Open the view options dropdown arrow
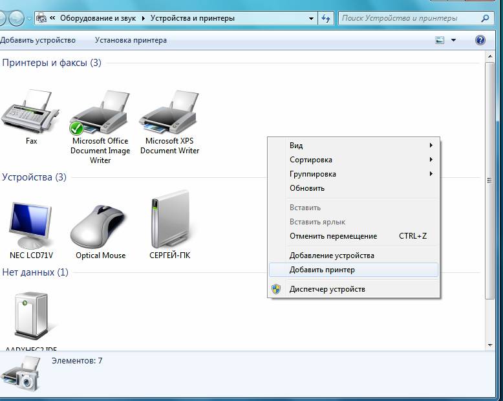Screen dimensions: 503x401 (x=453, y=40)
